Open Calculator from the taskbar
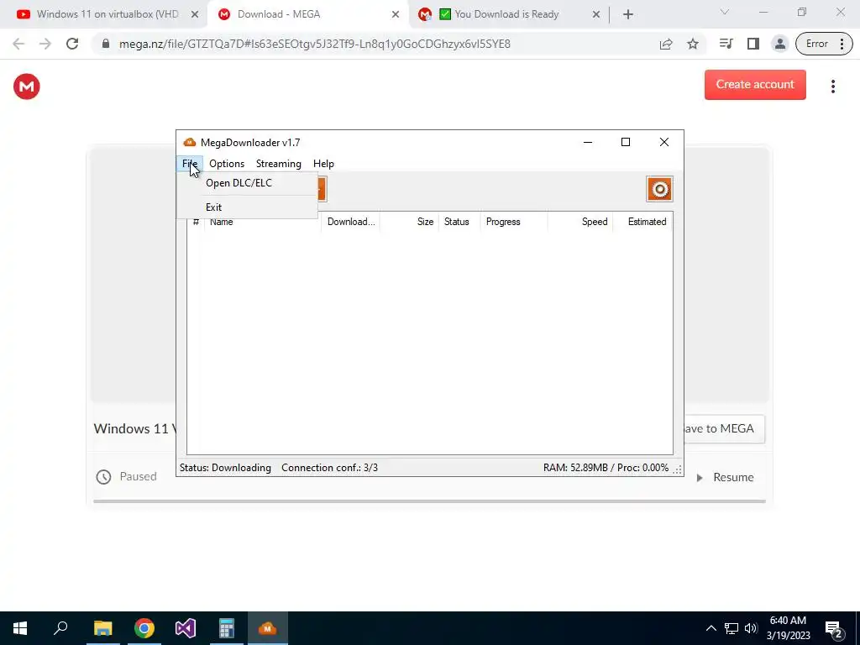This screenshot has width=860, height=645. coord(227,628)
